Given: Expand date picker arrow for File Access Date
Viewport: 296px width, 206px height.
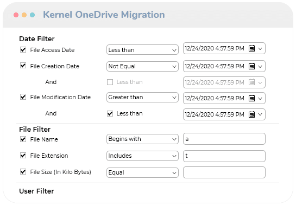Looking at the screenshot, I should [x=260, y=49].
